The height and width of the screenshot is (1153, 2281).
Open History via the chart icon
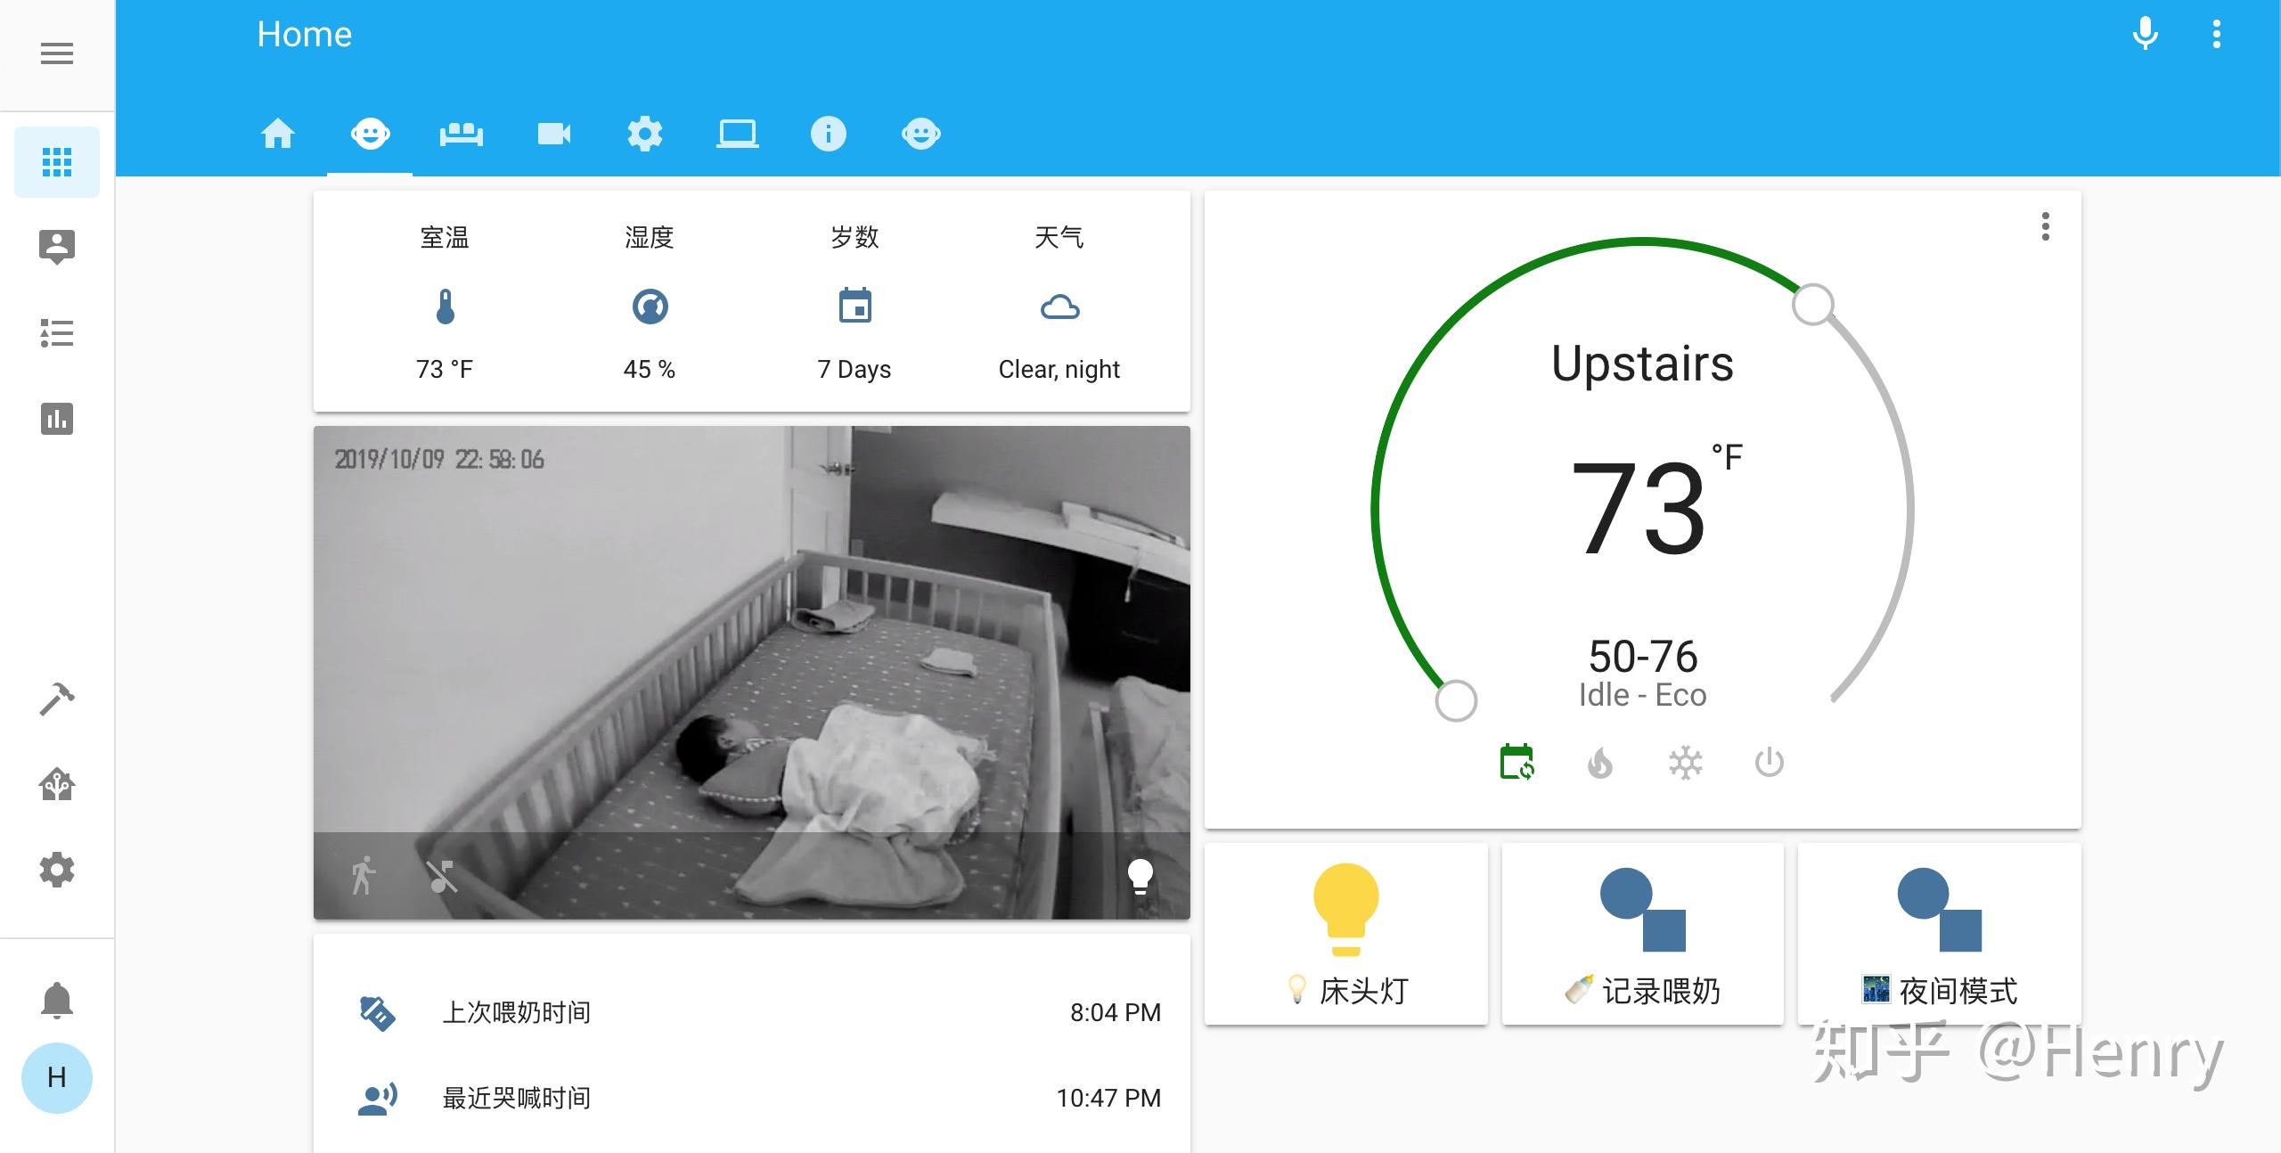pos(56,419)
